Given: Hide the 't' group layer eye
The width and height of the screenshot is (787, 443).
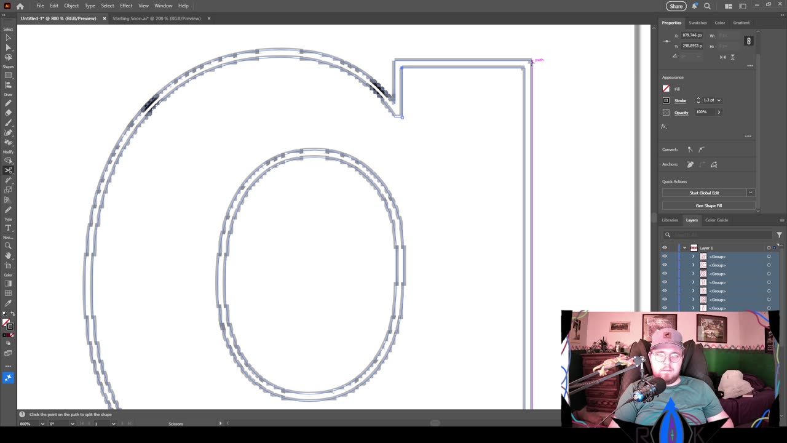Looking at the screenshot, I should 665,282.
